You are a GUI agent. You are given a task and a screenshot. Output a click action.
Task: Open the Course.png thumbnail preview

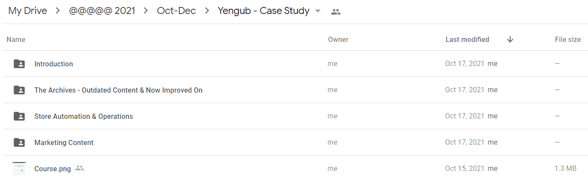[19, 169]
